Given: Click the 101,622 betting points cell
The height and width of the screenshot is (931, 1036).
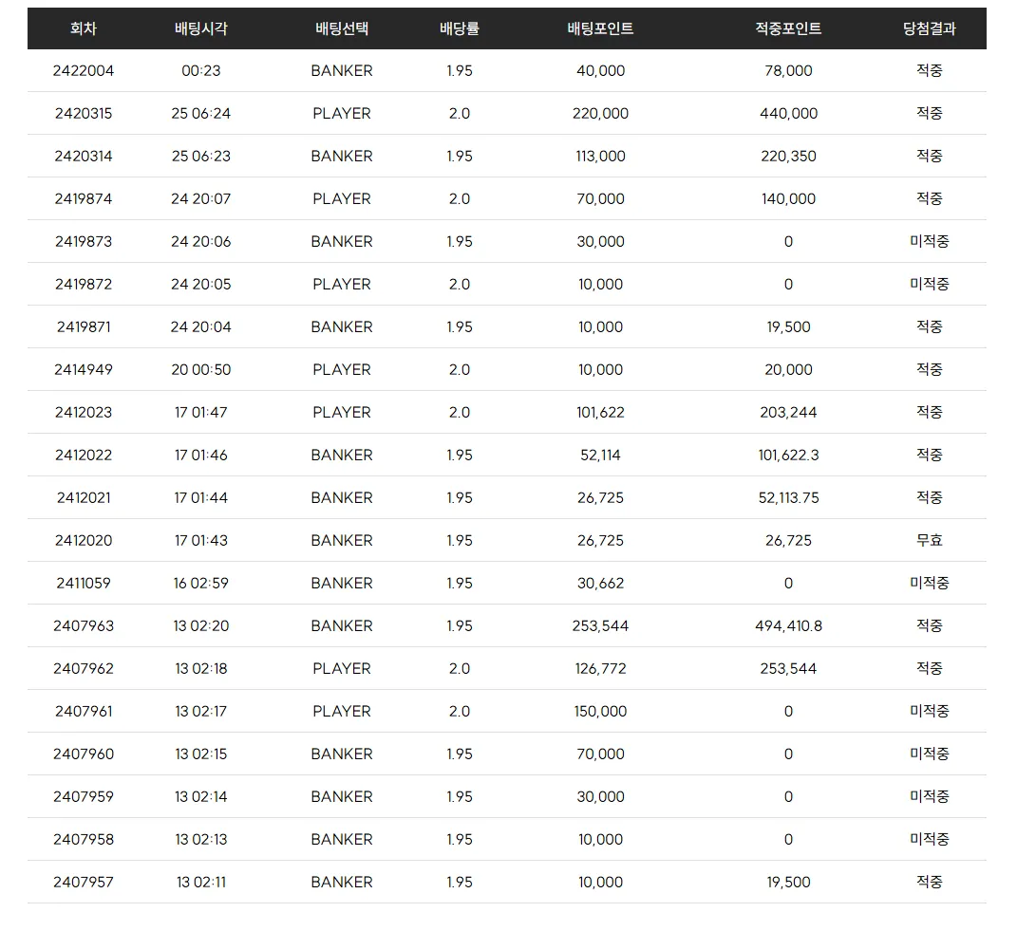Looking at the screenshot, I should (600, 412).
